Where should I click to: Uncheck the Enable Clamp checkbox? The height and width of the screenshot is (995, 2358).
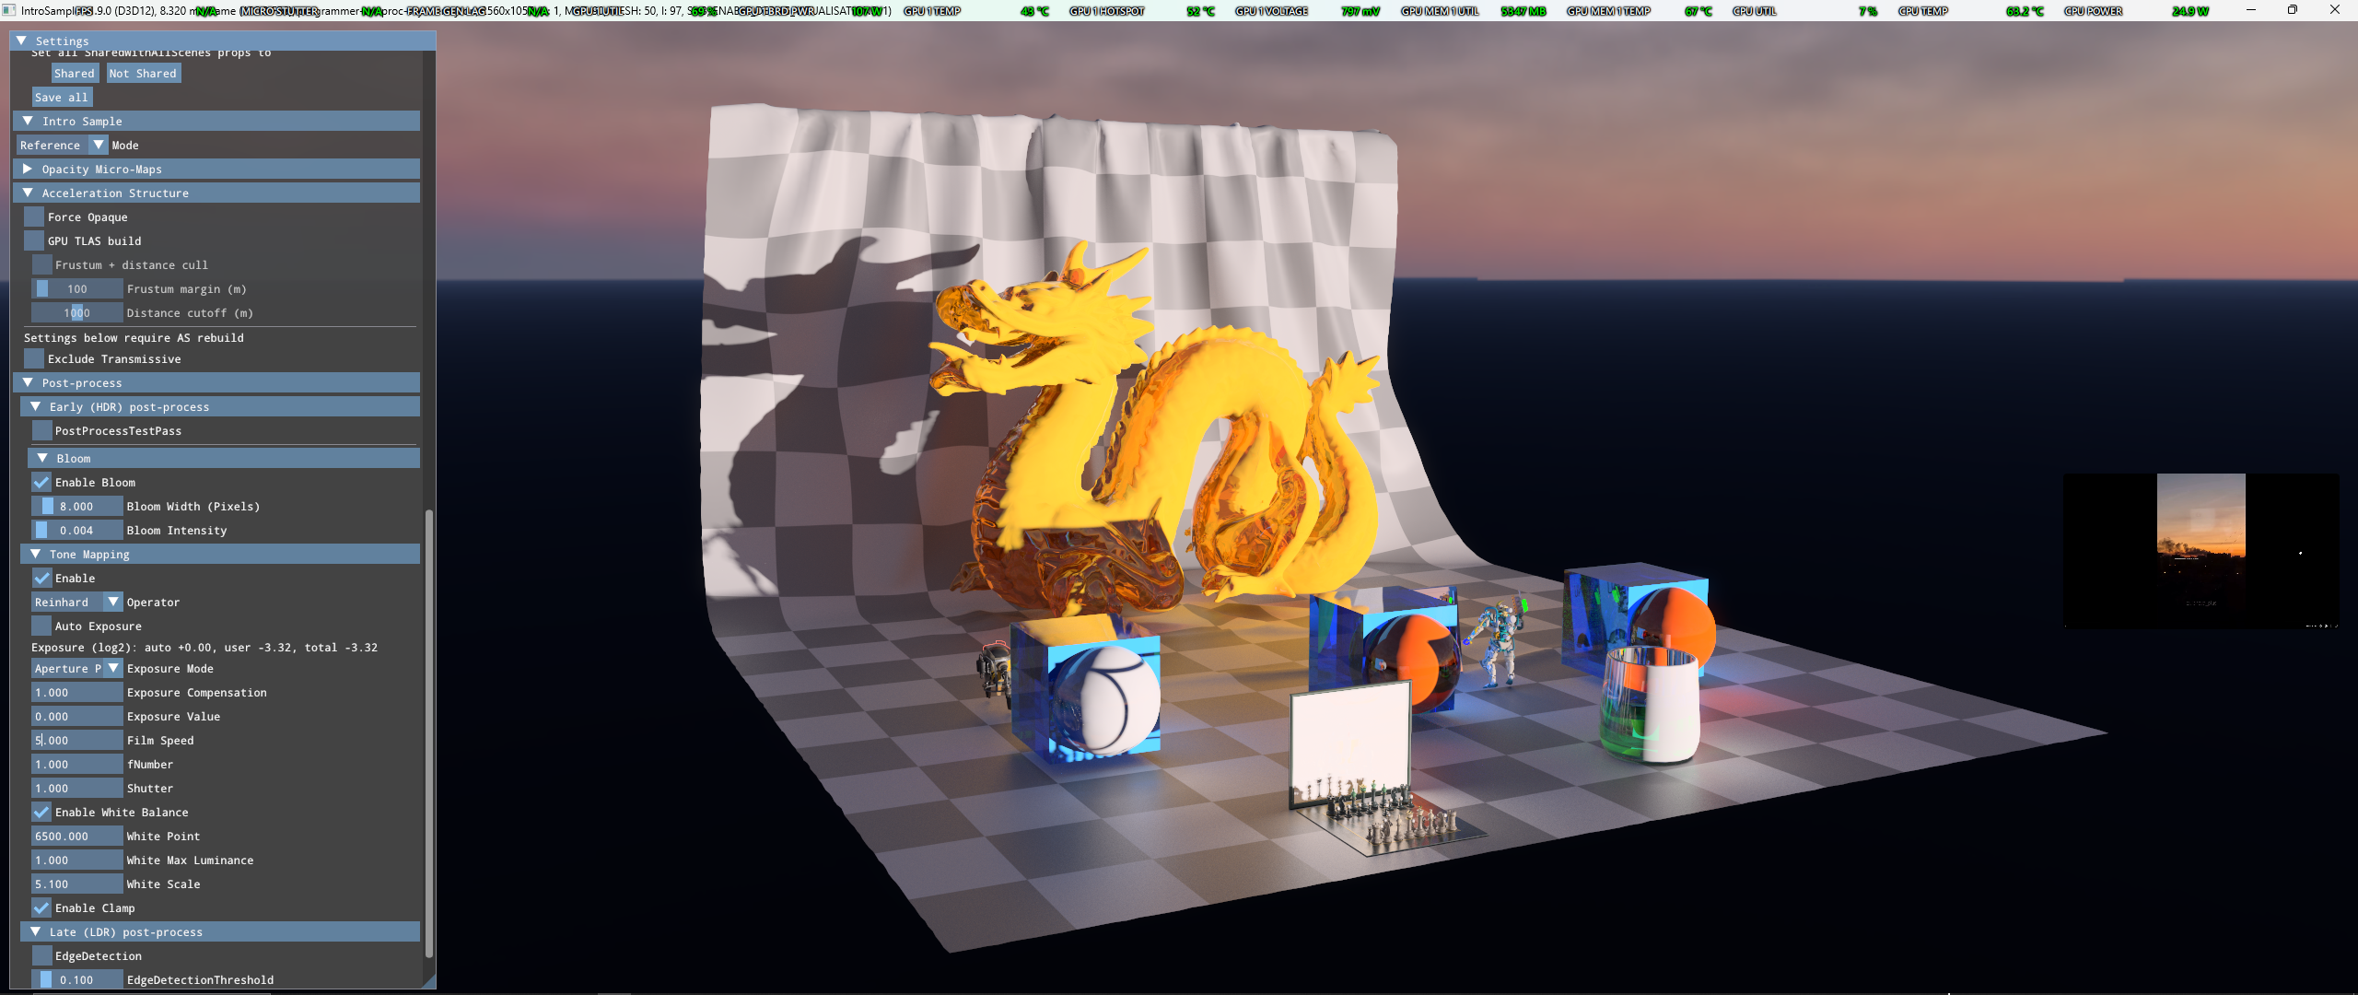tap(41, 907)
